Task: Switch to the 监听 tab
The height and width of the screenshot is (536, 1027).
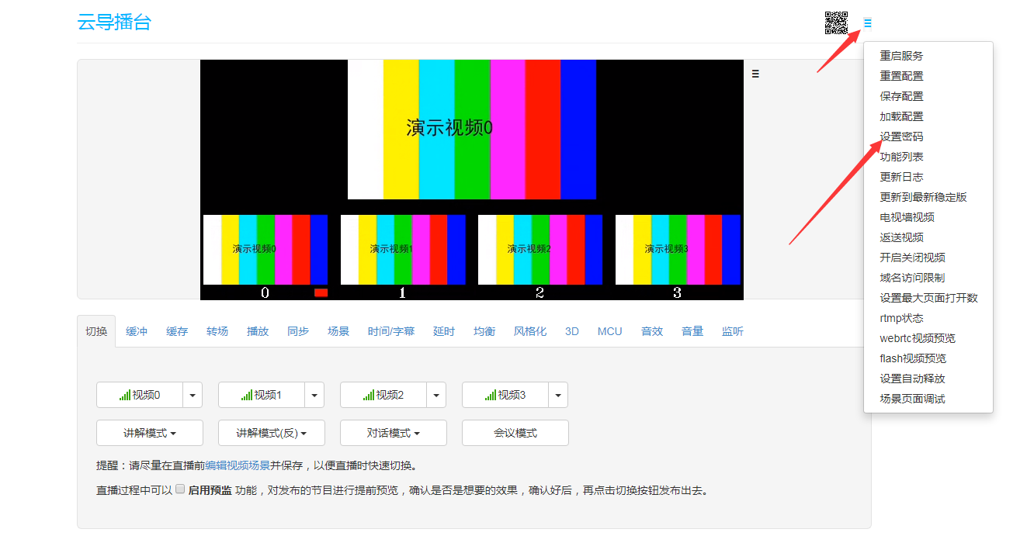Action: click(733, 331)
